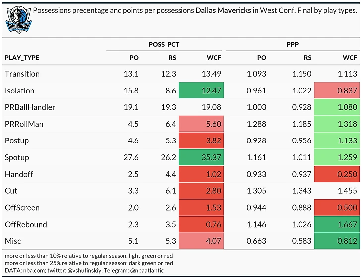Click the chart title text
Screen dimensions: 362x279
(194, 10)
